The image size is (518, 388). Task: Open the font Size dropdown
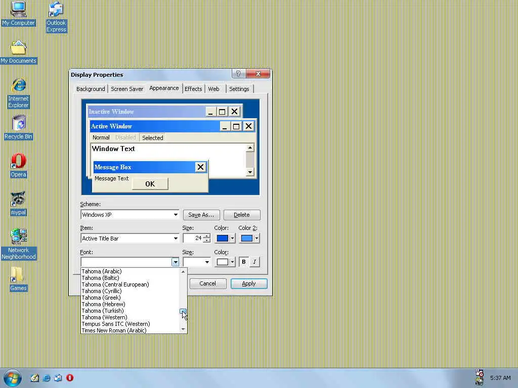tap(207, 262)
